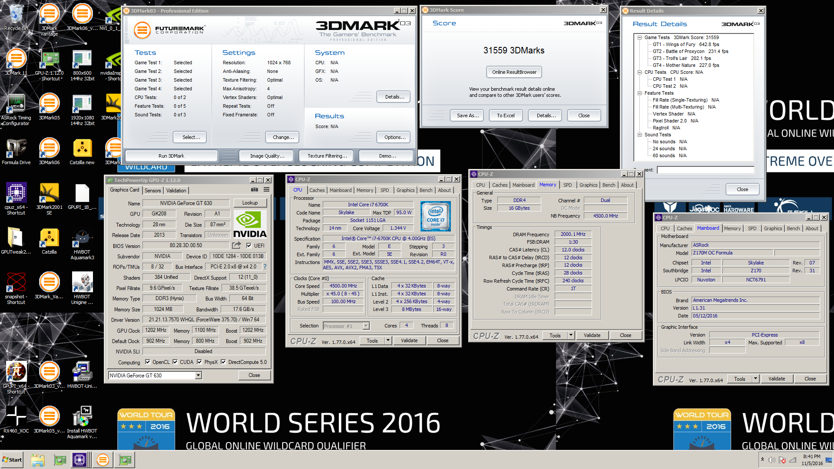Collapse the CPU Tests tree node

640,73
